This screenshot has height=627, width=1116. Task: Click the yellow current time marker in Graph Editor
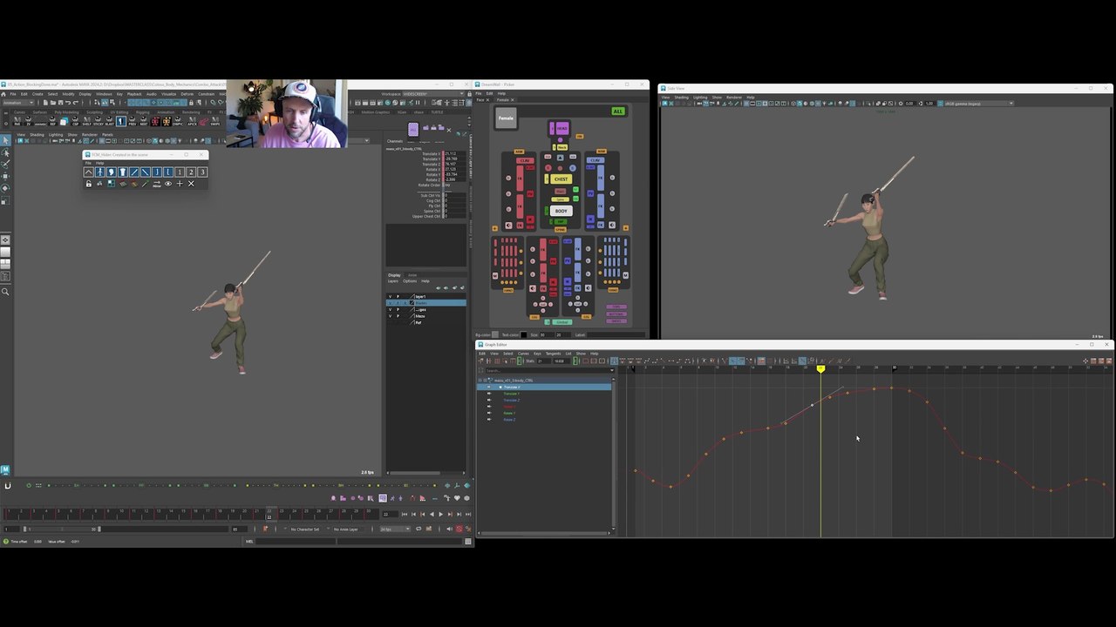click(x=820, y=369)
